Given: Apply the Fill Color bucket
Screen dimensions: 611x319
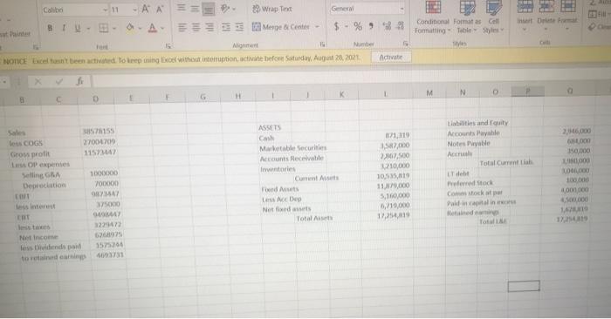Looking at the screenshot, I should coord(130,27).
